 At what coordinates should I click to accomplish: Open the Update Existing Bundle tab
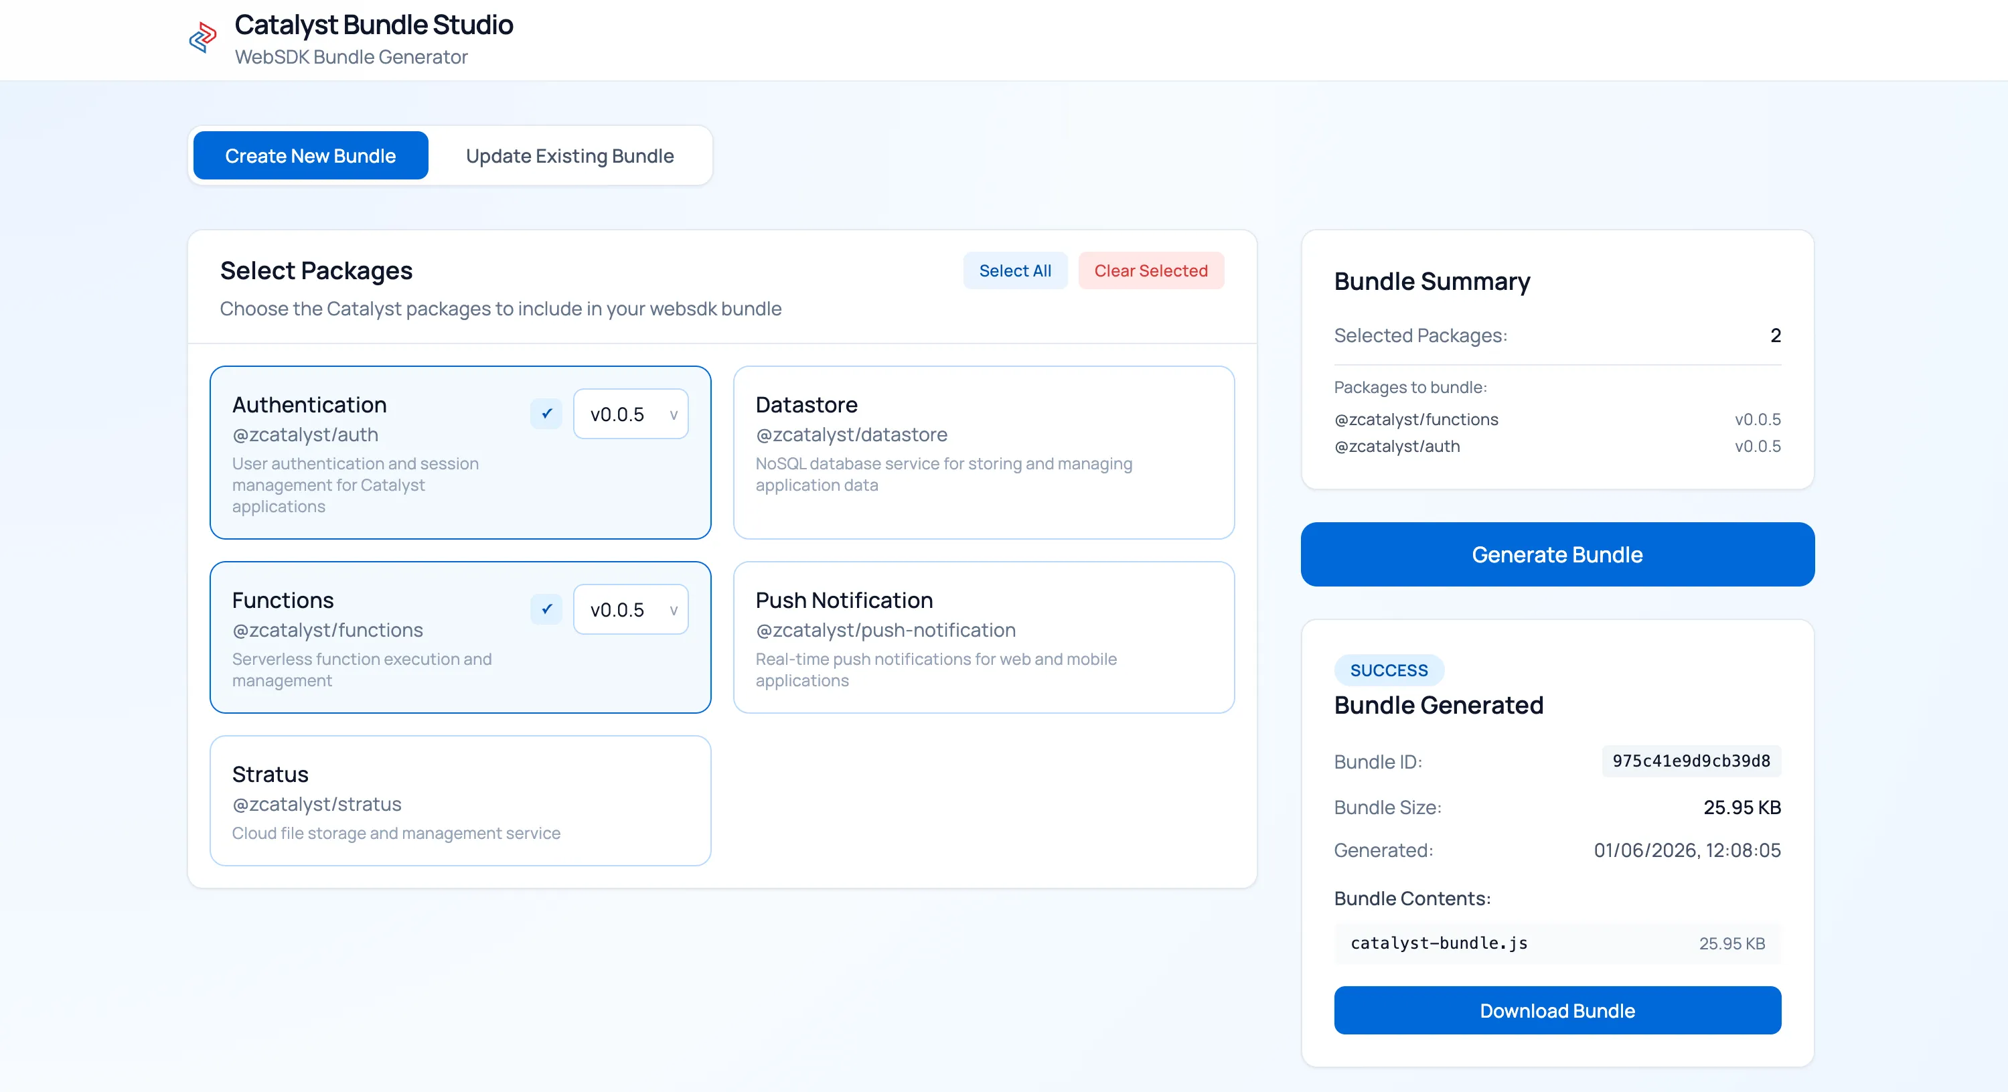click(x=569, y=156)
